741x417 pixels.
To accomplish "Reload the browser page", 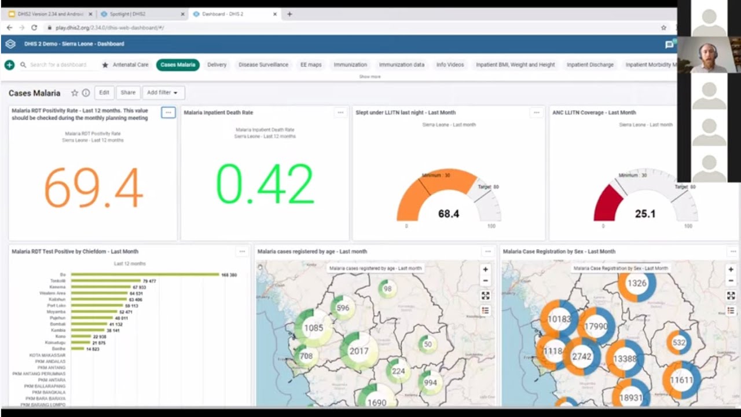I will [x=35, y=27].
